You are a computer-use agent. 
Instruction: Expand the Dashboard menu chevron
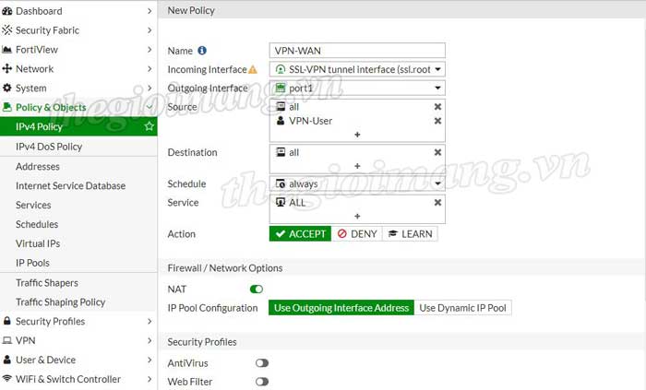point(150,11)
